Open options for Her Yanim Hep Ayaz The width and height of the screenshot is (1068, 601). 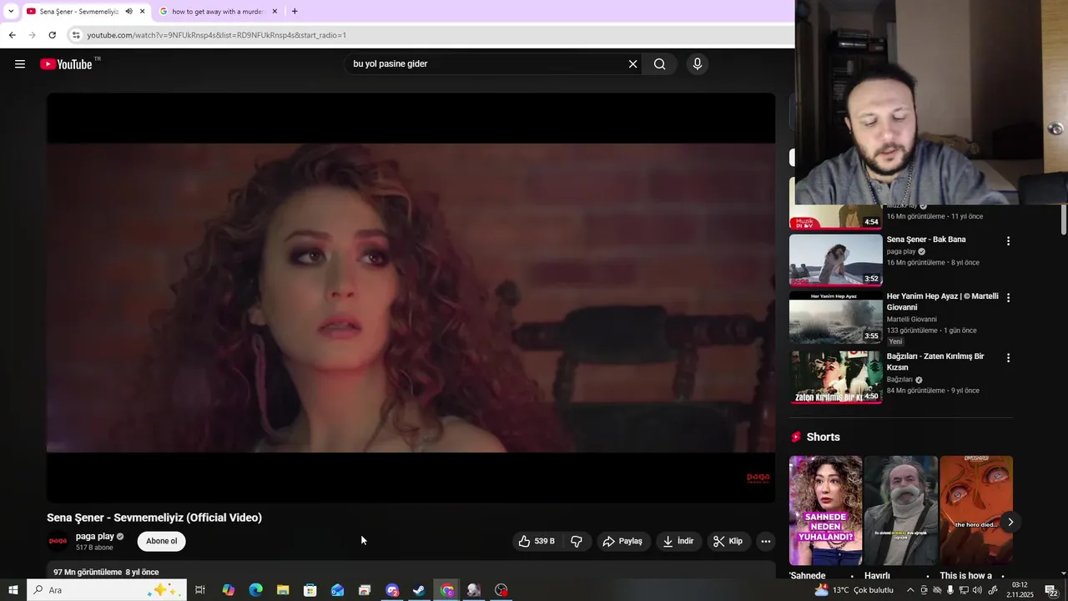(x=1008, y=298)
